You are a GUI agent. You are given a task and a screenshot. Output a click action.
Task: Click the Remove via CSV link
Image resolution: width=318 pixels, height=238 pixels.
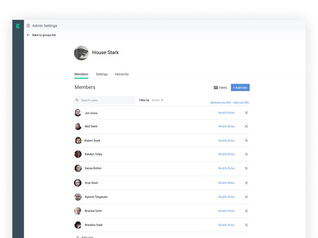point(220,103)
